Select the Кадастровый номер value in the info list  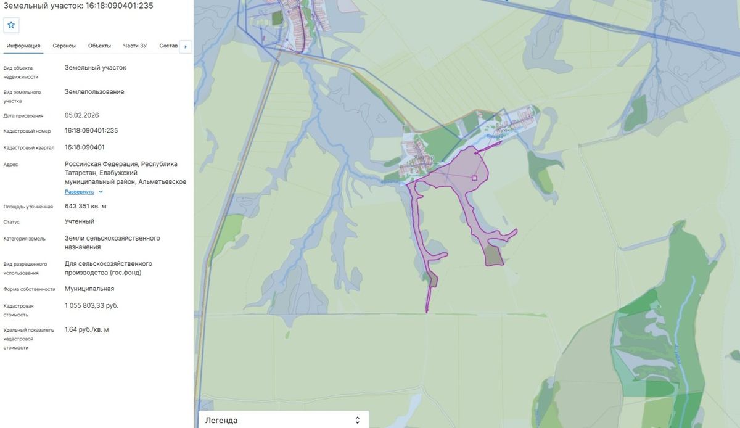pyautogui.click(x=91, y=131)
